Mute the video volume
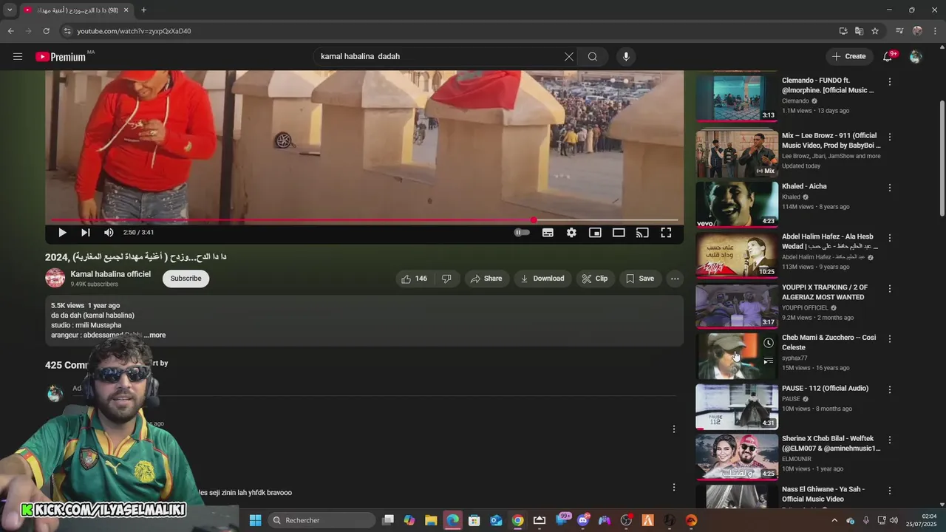 [109, 232]
